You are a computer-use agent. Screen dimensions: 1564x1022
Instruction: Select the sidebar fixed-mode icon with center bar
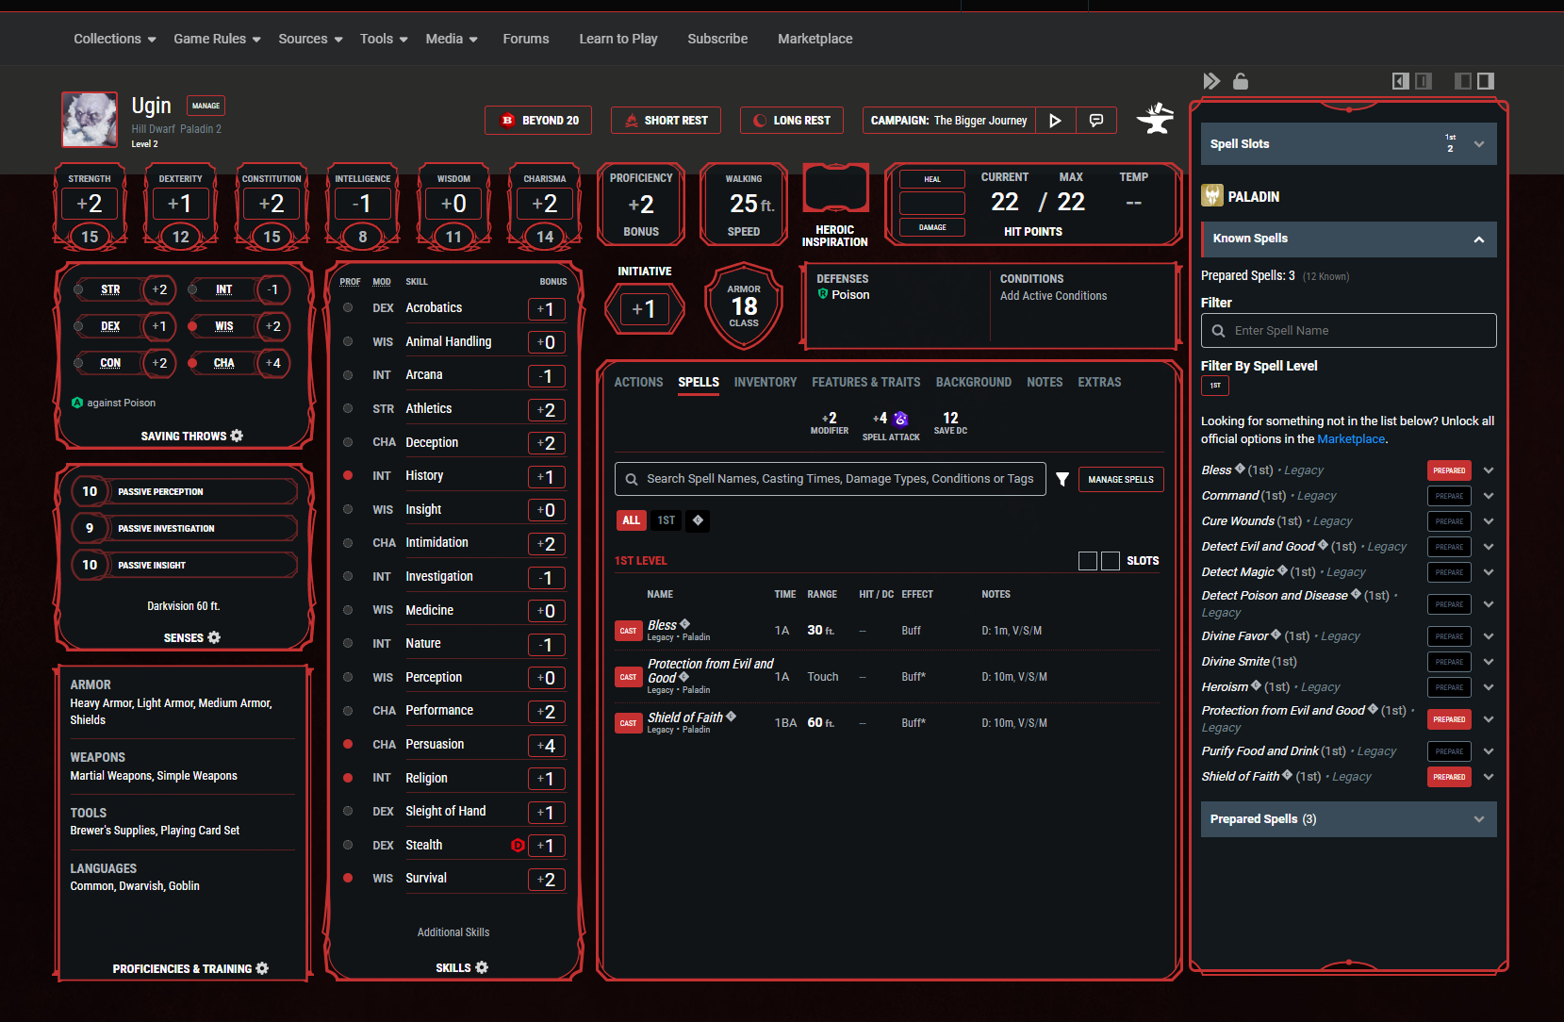pos(1424,81)
